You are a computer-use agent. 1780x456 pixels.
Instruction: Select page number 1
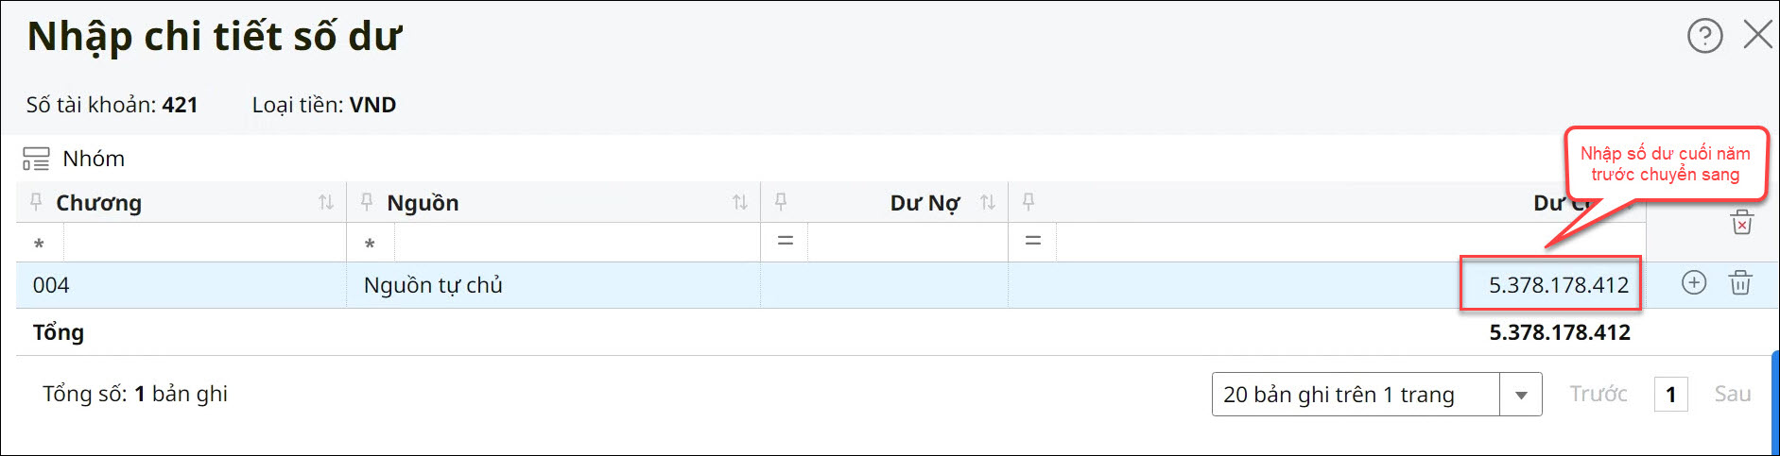1670,395
